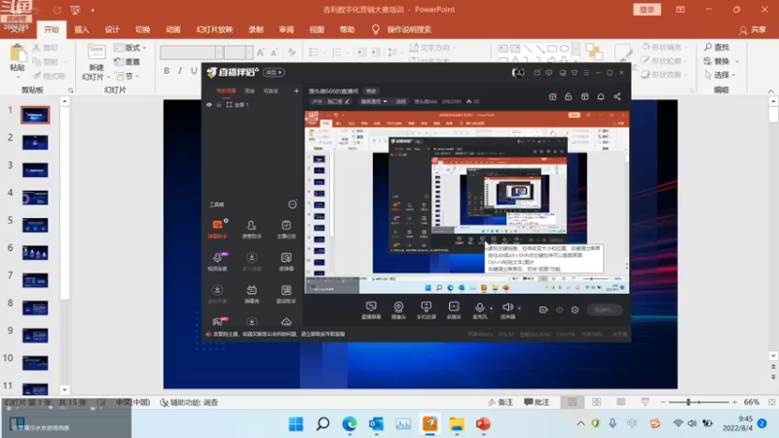The height and width of the screenshot is (438, 779).
Task: Click the 登录 sign-in button
Action: point(647,10)
